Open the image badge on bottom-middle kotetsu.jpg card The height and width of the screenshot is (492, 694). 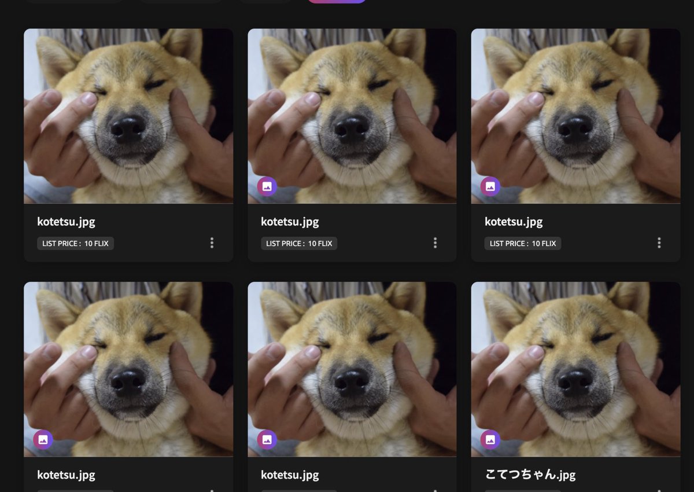click(x=266, y=439)
